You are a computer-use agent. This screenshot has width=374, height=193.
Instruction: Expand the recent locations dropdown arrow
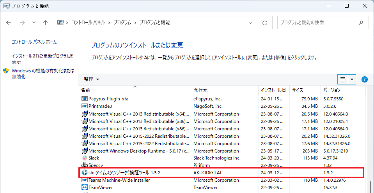tap(34, 23)
